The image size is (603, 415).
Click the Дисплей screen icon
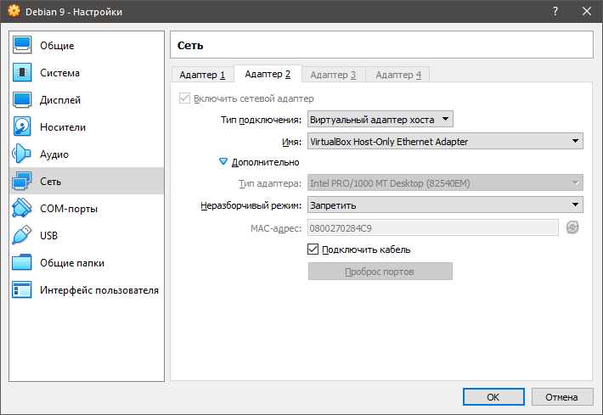pyautogui.click(x=22, y=99)
